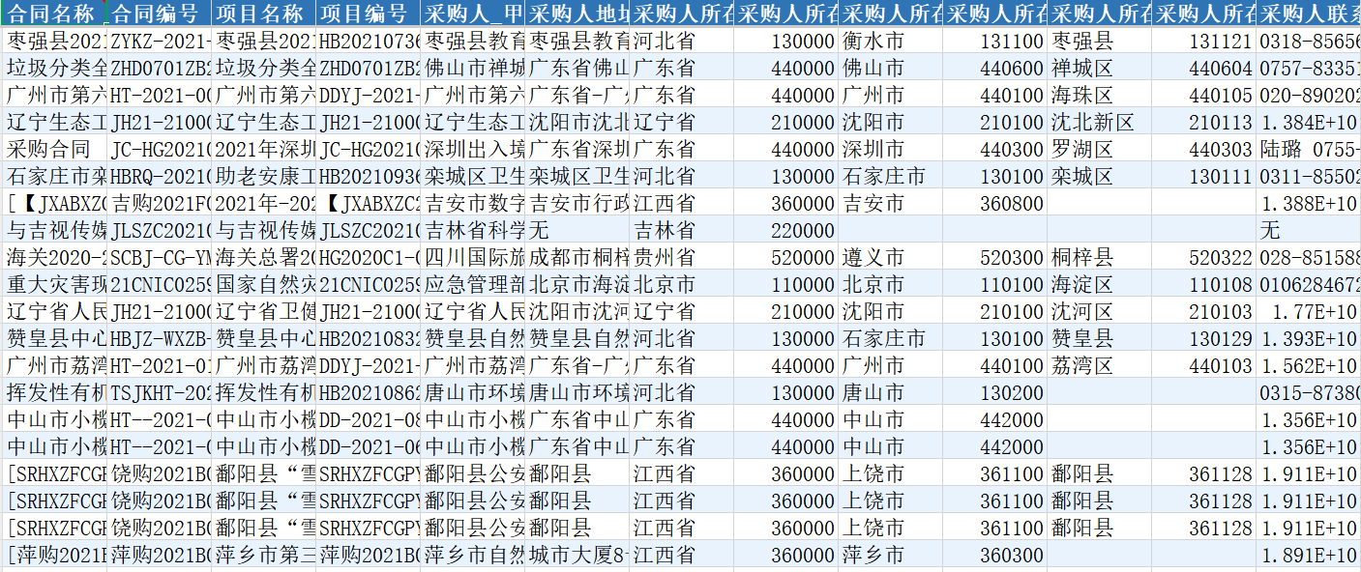1361x572 pixels.
Task: Click the 项目编号 column header
Action: (368, 14)
